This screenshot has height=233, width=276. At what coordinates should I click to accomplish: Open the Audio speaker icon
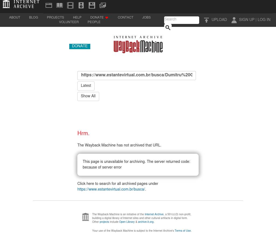click(81, 5)
